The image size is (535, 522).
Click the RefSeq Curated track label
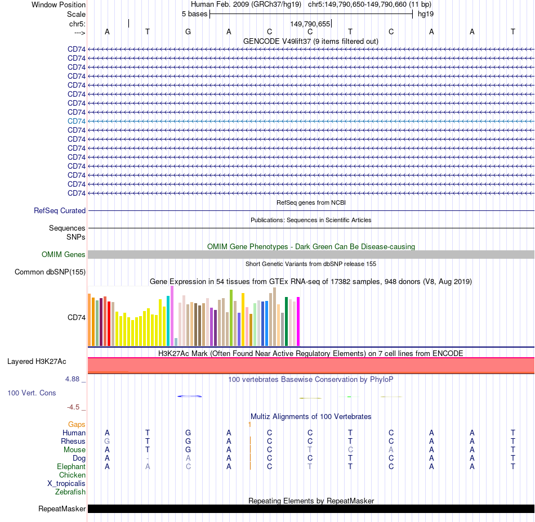pos(59,210)
